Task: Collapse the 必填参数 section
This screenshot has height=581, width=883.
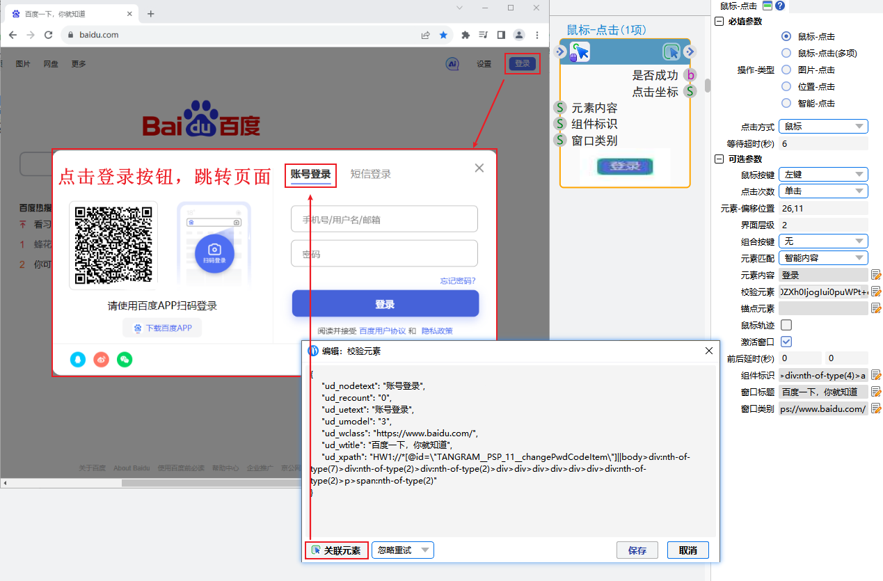Action: (719, 22)
